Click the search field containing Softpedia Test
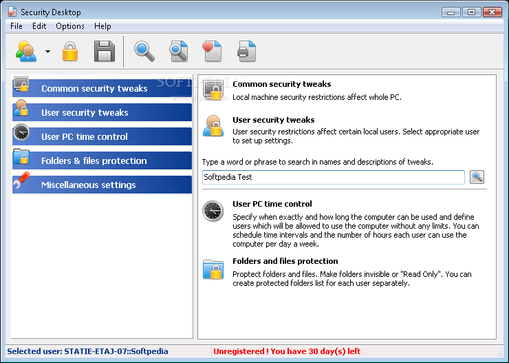The image size is (509, 363). [x=334, y=177]
